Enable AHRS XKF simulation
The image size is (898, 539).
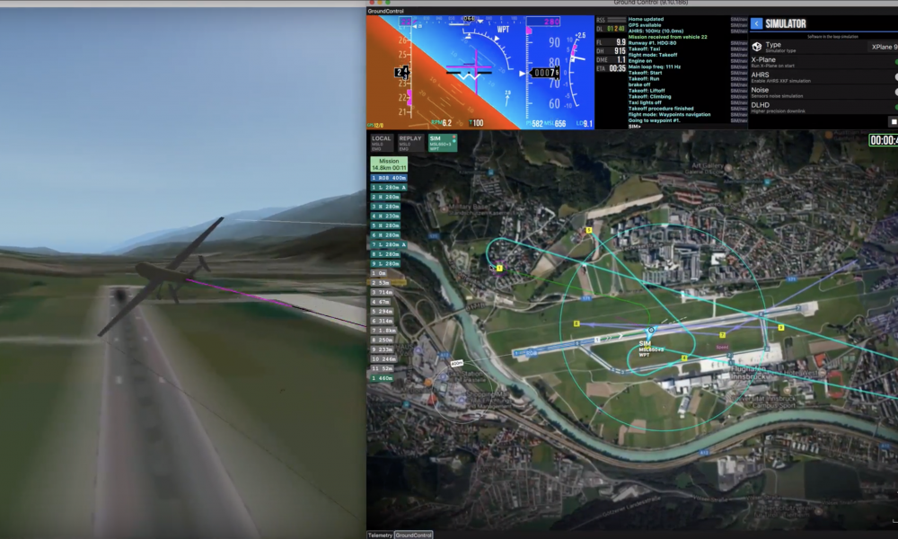[x=895, y=76]
